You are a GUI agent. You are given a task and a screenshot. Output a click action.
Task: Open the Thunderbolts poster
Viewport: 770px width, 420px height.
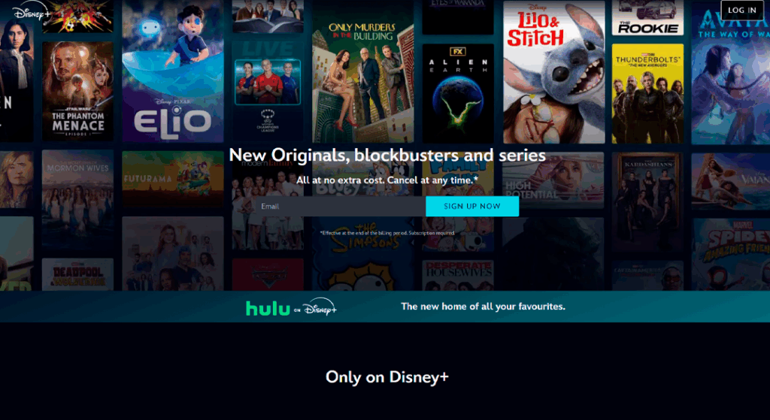point(647,93)
